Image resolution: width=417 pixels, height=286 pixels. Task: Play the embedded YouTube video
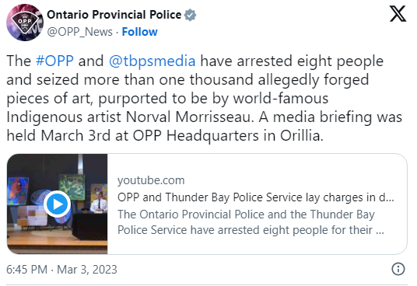[57, 204]
